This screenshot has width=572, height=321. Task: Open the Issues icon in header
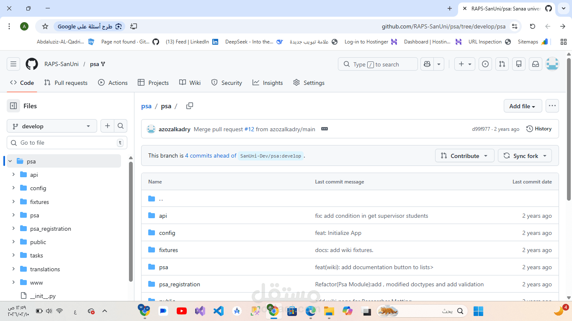click(485, 64)
